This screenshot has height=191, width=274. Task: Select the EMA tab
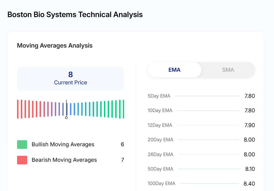(x=174, y=70)
